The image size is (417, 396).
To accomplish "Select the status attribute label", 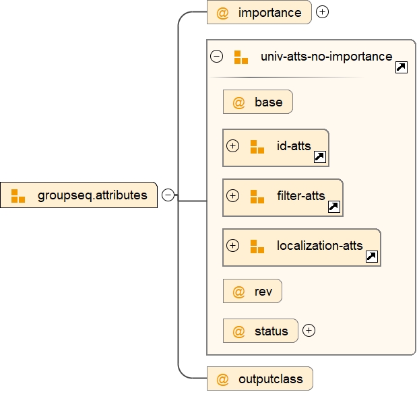I will [271, 331].
